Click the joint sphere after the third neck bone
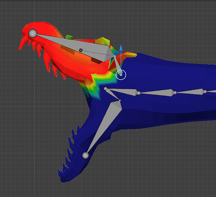 tap(205, 91)
